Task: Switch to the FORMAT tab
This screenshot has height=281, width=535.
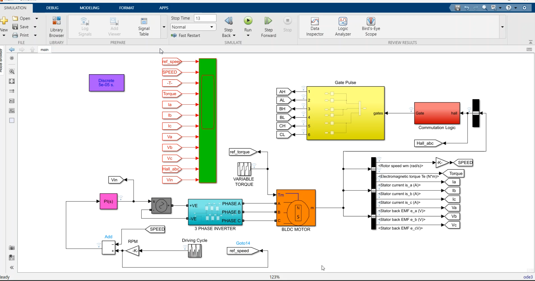Action: click(x=126, y=8)
